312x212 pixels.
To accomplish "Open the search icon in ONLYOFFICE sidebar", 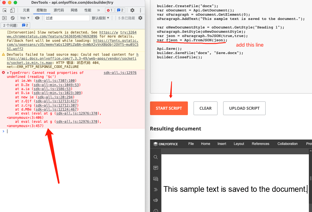I will tap(156, 157).
